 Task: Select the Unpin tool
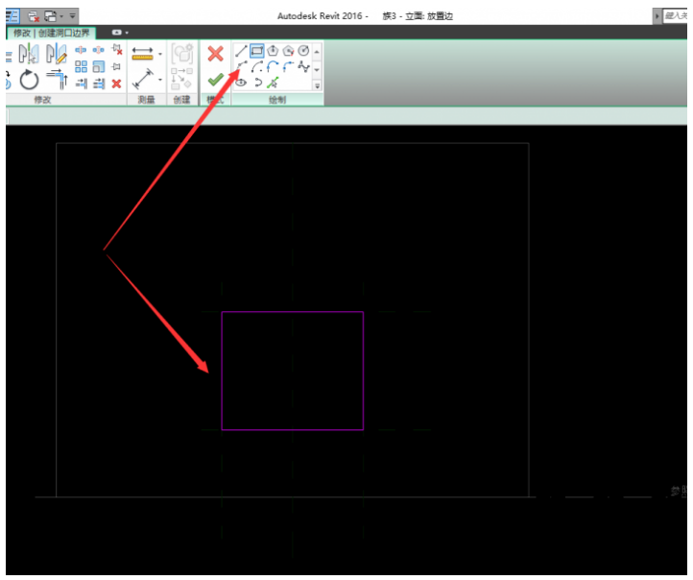point(117,50)
